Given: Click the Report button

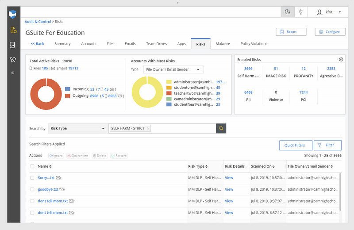Looking at the screenshot, I should [x=291, y=32].
